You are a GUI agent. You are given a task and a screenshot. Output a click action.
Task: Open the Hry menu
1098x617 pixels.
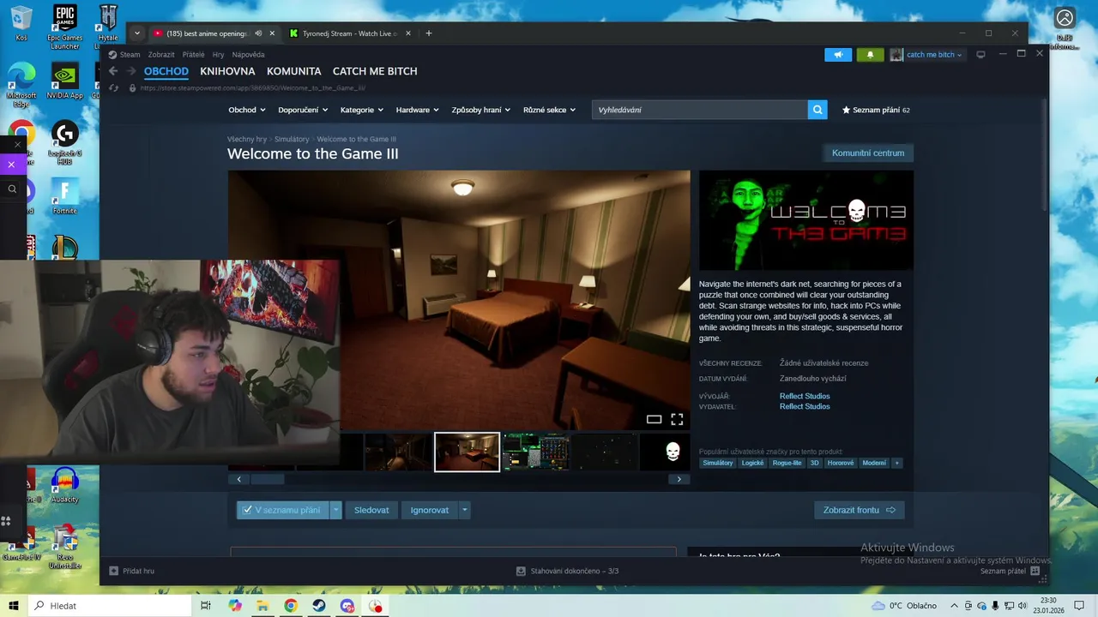click(219, 55)
